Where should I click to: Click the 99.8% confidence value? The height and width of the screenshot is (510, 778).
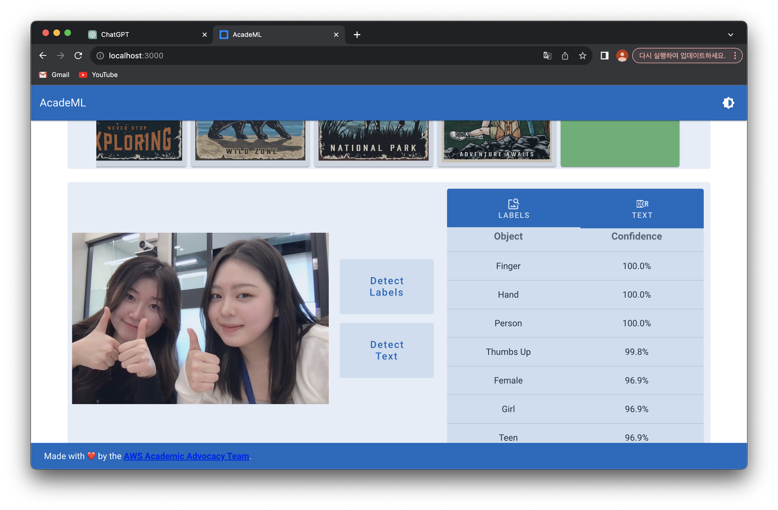(x=636, y=352)
